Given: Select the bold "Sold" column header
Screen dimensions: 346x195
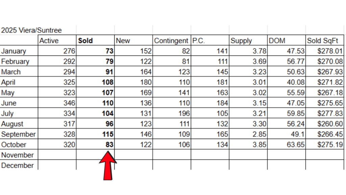Looking at the screenshot, I should (x=85, y=41).
